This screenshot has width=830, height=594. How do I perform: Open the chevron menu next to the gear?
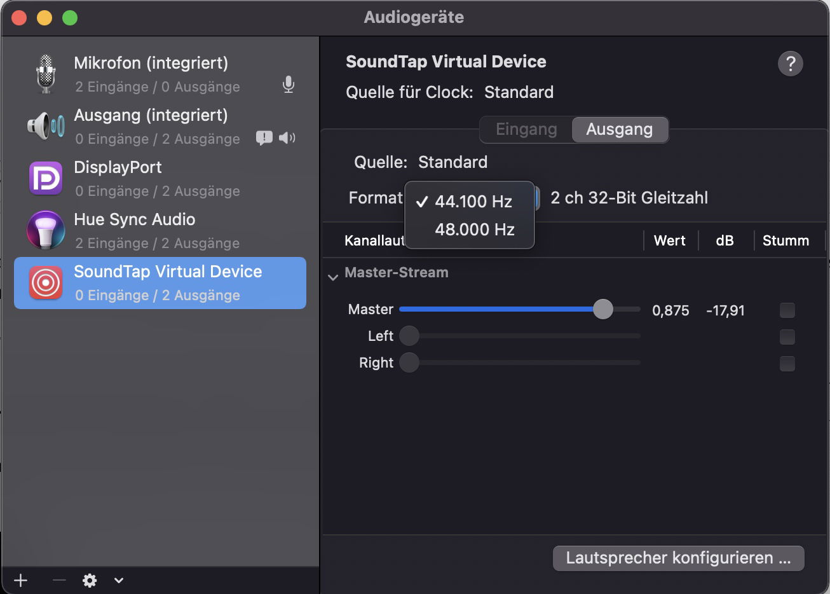[x=119, y=581]
